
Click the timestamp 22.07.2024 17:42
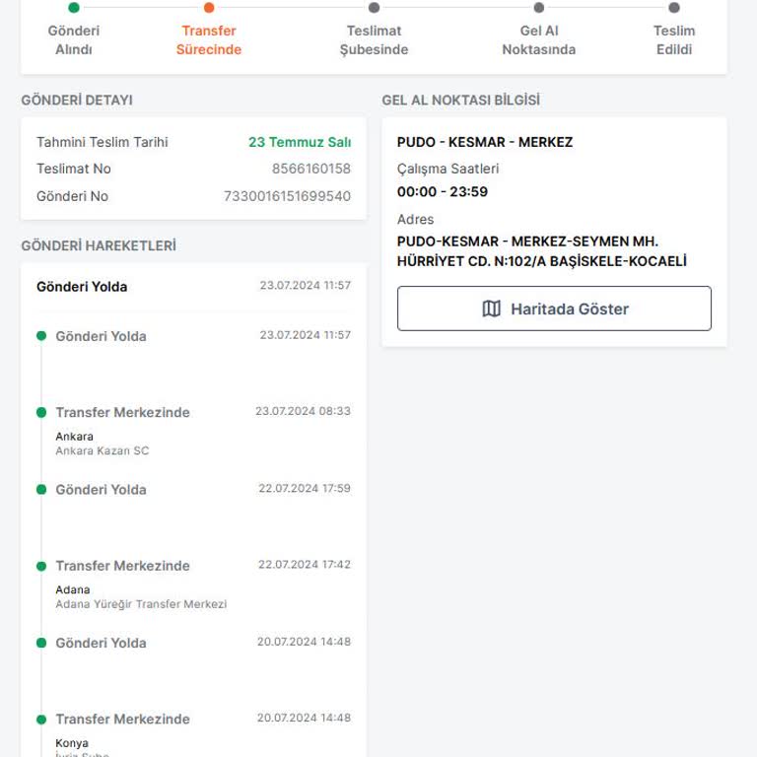coord(305,565)
